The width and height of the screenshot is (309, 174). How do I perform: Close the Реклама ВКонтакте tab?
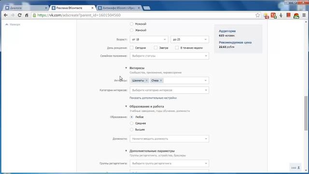(x=92, y=8)
